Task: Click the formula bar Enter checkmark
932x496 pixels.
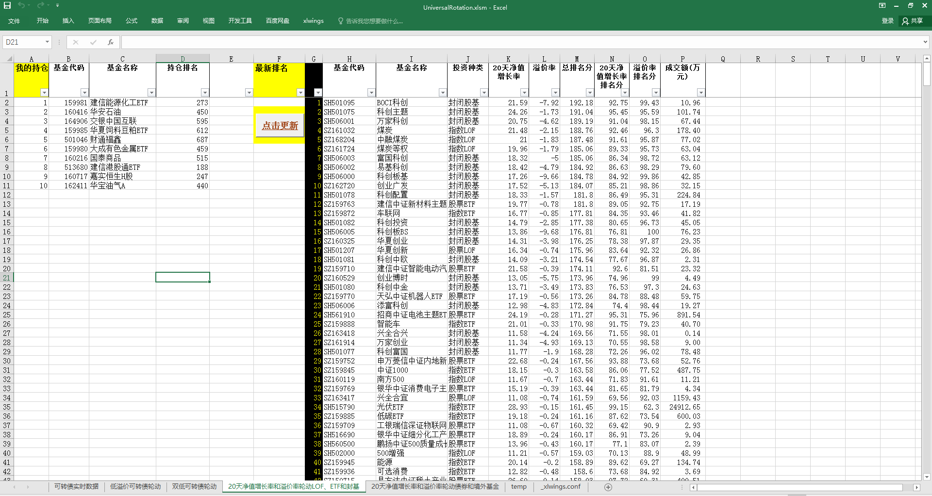Action: 93,42
